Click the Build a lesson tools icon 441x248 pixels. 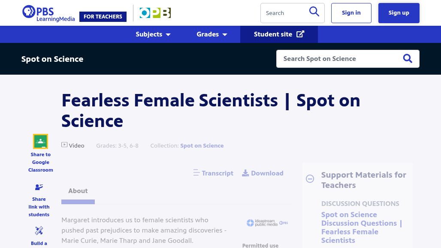[39, 230]
